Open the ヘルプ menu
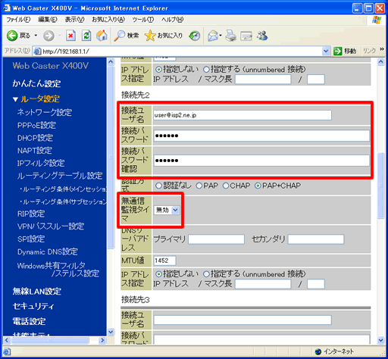The image size is (388, 359). 173,20
